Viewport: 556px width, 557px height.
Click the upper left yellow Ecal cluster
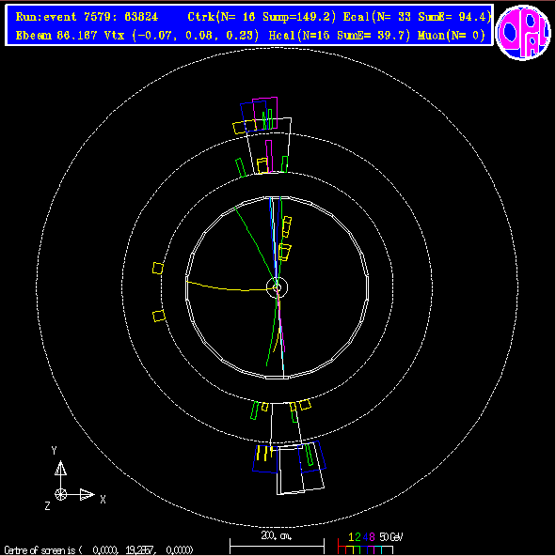(158, 268)
